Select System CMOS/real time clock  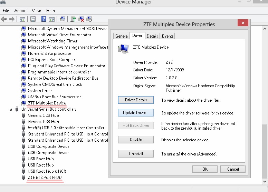pos(55,84)
